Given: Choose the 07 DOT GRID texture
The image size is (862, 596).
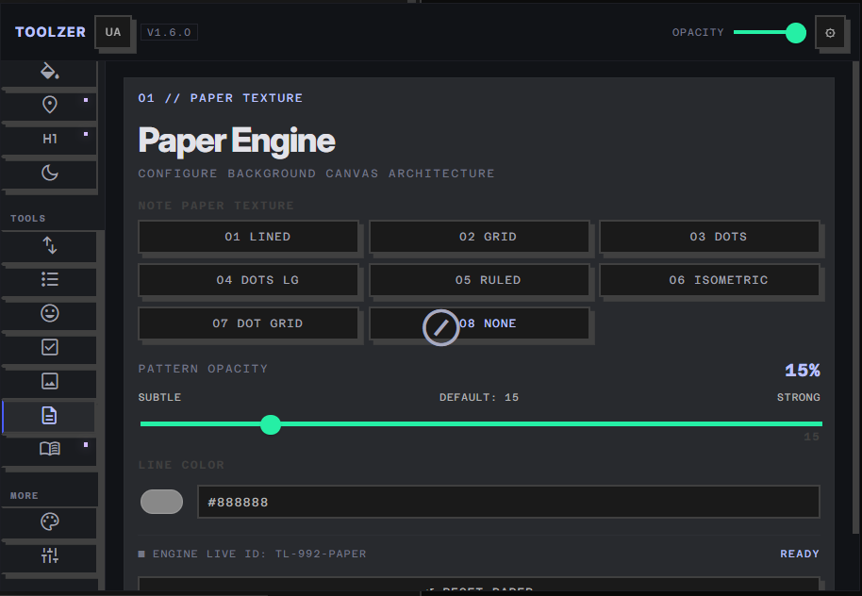Looking at the screenshot, I should pyautogui.click(x=248, y=323).
